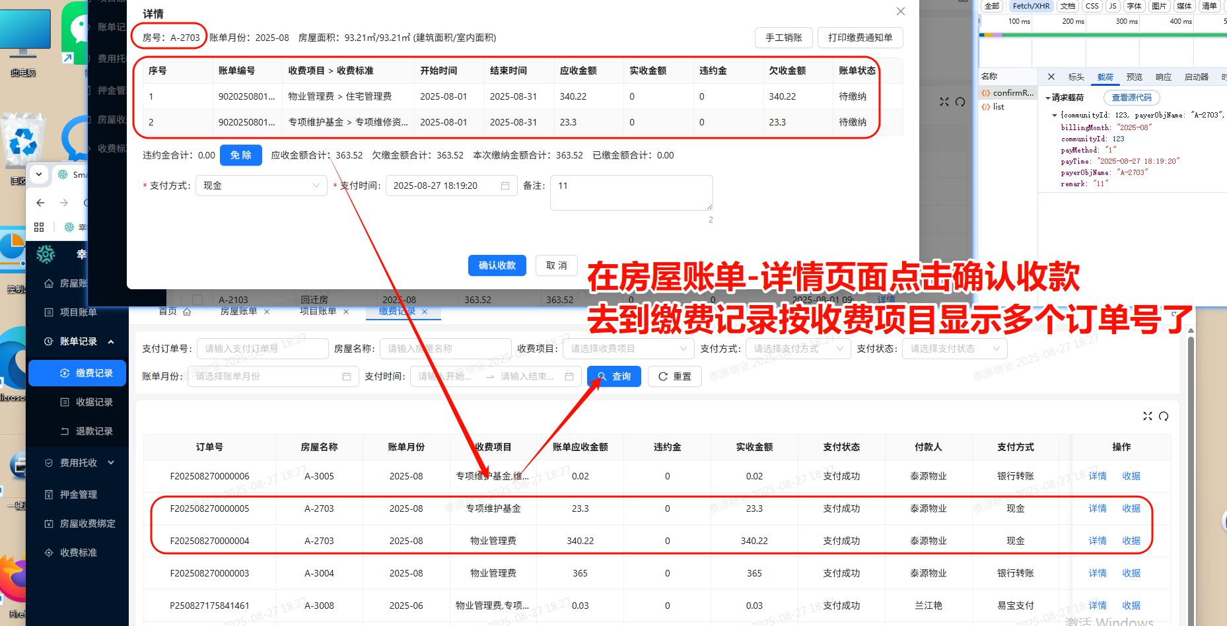Open 收据记录 in the sidebar menu

click(x=94, y=402)
